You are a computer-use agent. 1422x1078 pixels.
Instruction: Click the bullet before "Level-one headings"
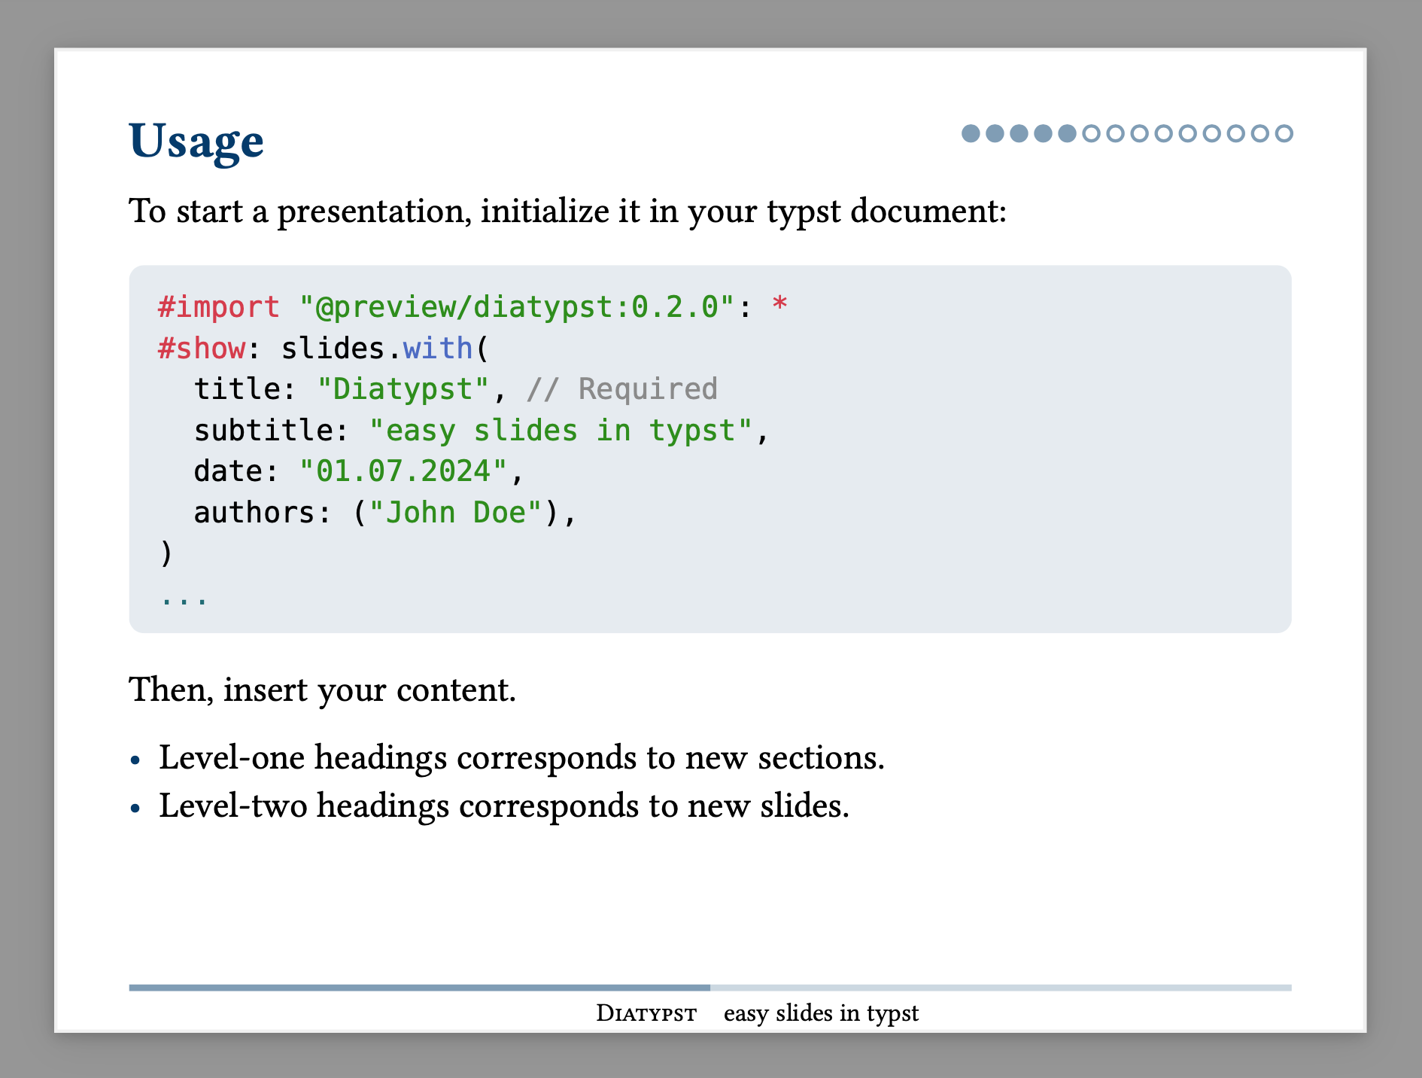click(x=136, y=760)
